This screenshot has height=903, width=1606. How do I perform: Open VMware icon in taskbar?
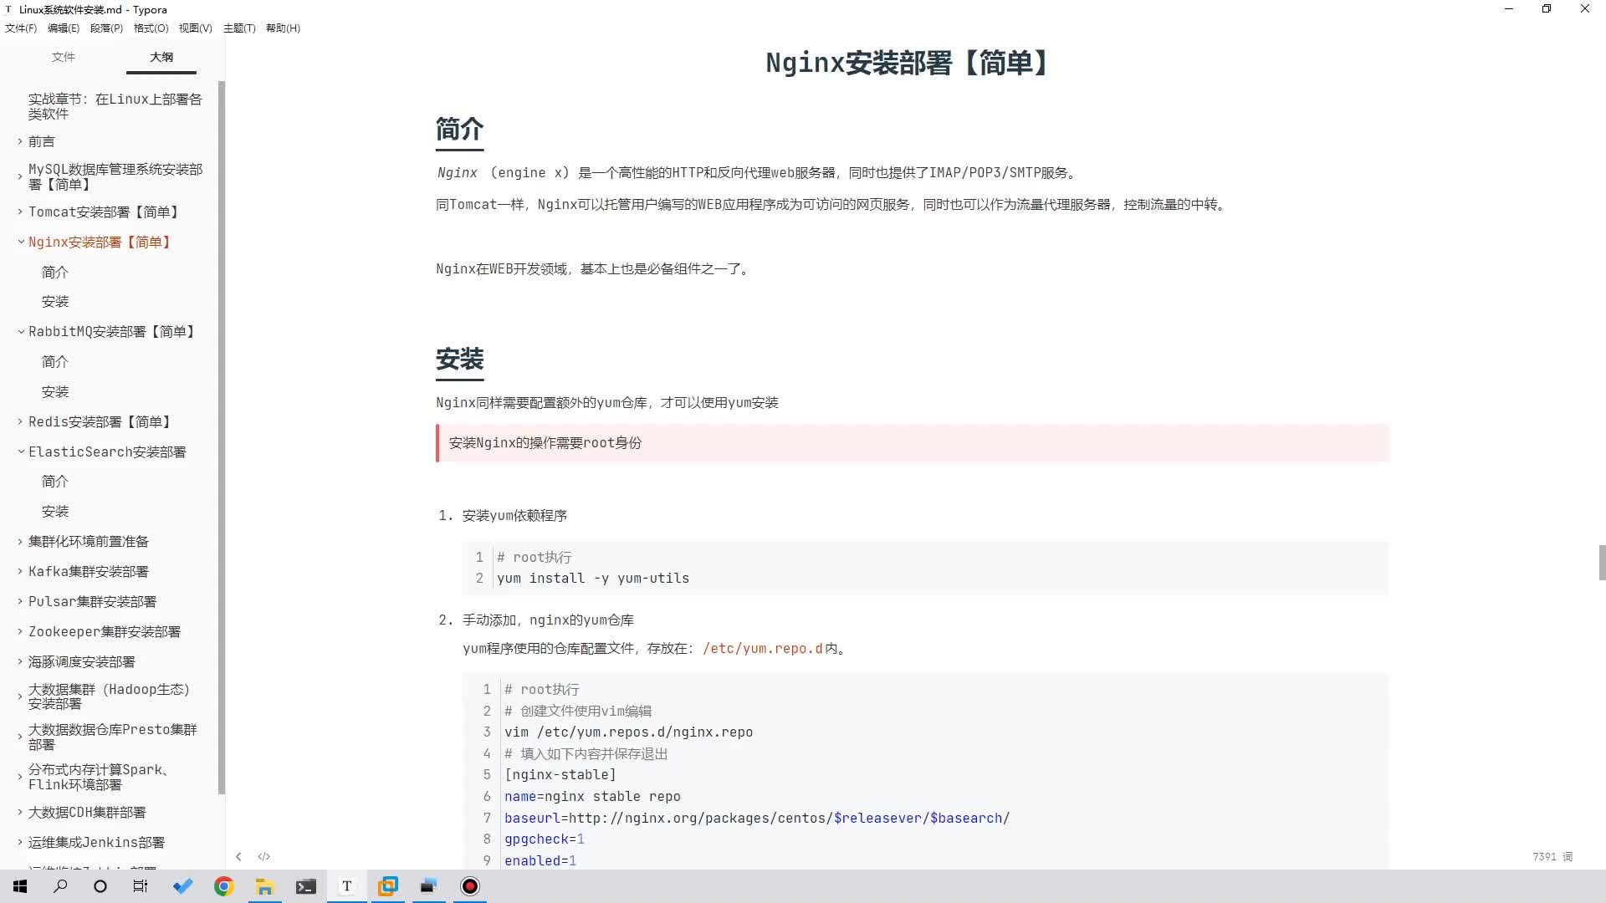387,886
